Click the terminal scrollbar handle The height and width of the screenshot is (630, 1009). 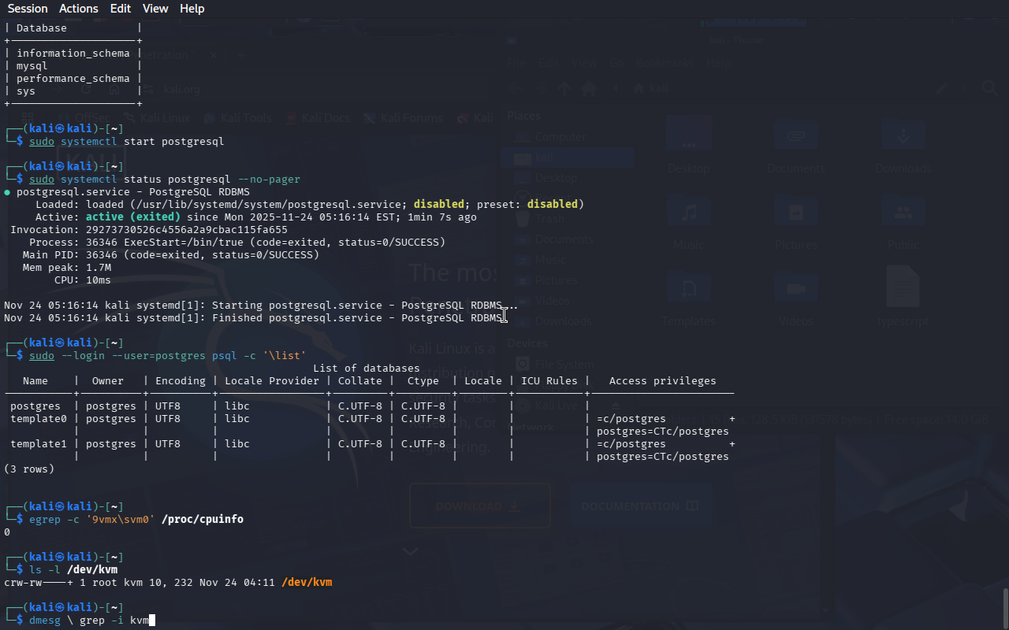click(1004, 606)
